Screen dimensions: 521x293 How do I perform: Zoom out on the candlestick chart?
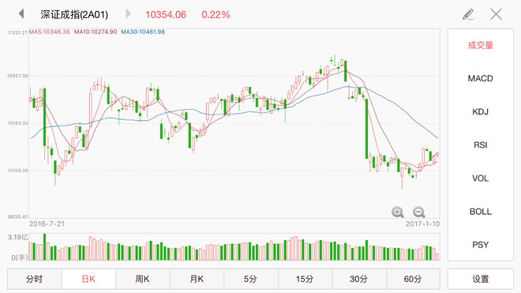point(418,212)
